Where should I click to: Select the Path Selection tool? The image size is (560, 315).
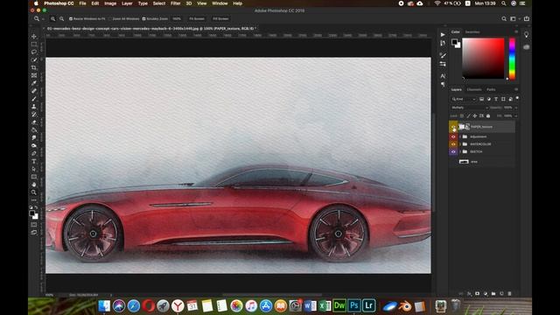click(x=34, y=169)
